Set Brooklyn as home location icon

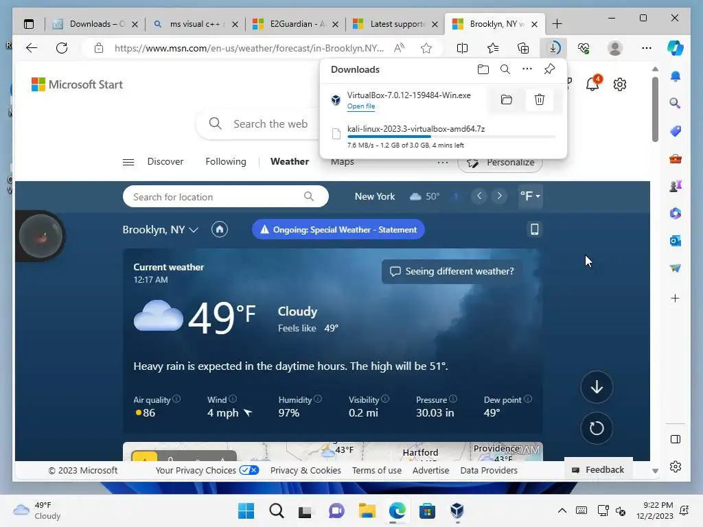click(x=220, y=229)
